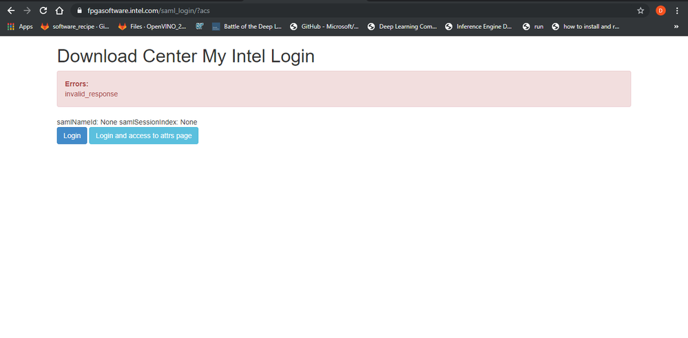Open Deep Learning Com... bookmark
This screenshot has width=688, height=338.
coord(402,27)
